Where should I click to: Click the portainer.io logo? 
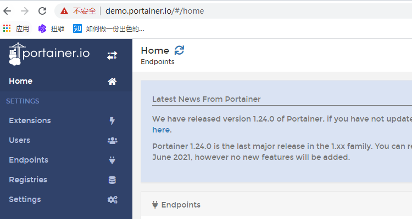pyautogui.click(x=49, y=54)
